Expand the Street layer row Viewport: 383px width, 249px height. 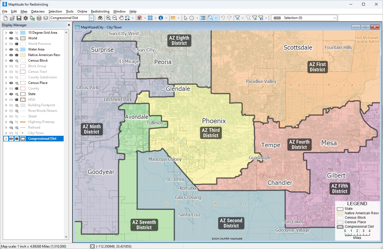click(x=6, y=116)
